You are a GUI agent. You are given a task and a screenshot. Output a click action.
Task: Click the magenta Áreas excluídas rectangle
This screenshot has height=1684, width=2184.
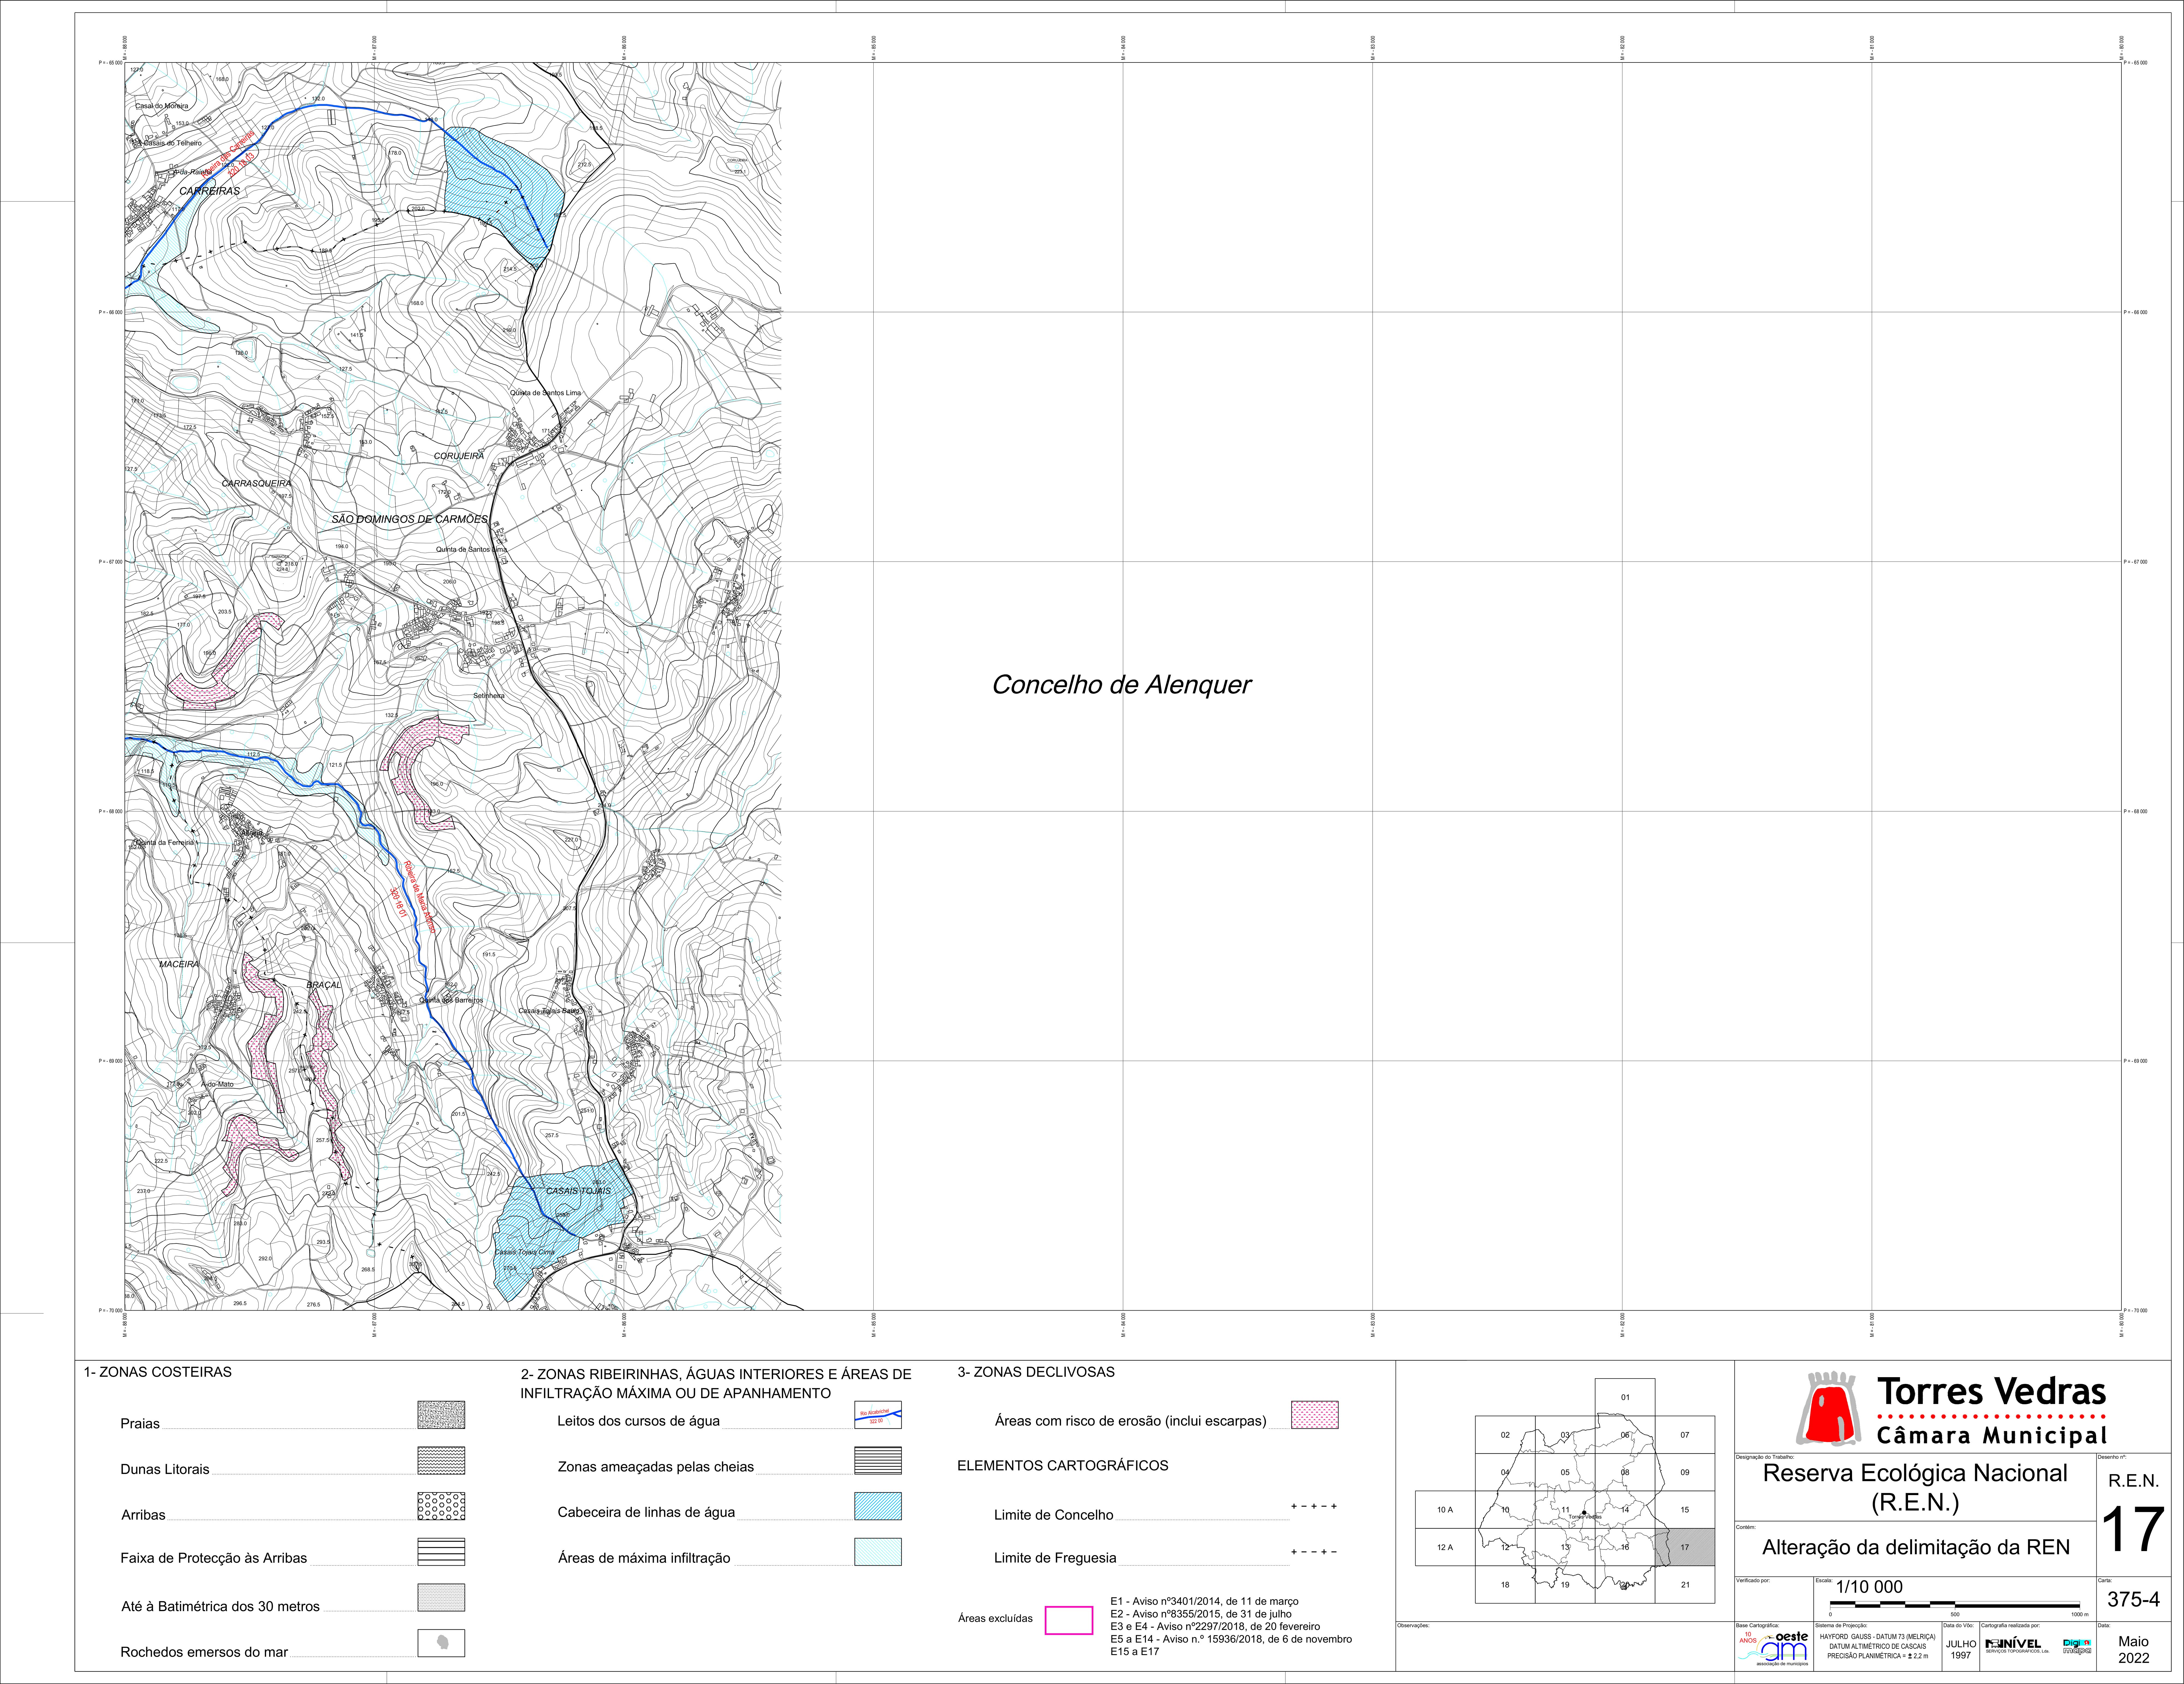tap(1069, 1620)
